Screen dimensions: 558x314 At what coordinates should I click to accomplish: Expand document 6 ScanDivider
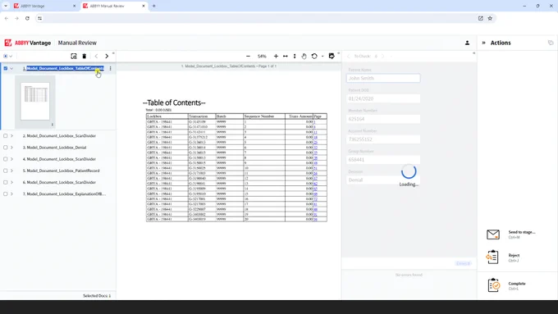(11, 182)
